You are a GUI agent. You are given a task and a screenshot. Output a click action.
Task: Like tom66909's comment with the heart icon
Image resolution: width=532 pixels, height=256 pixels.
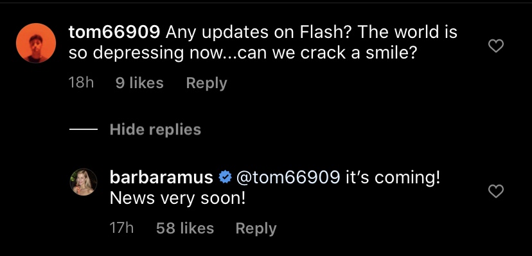pyautogui.click(x=495, y=46)
